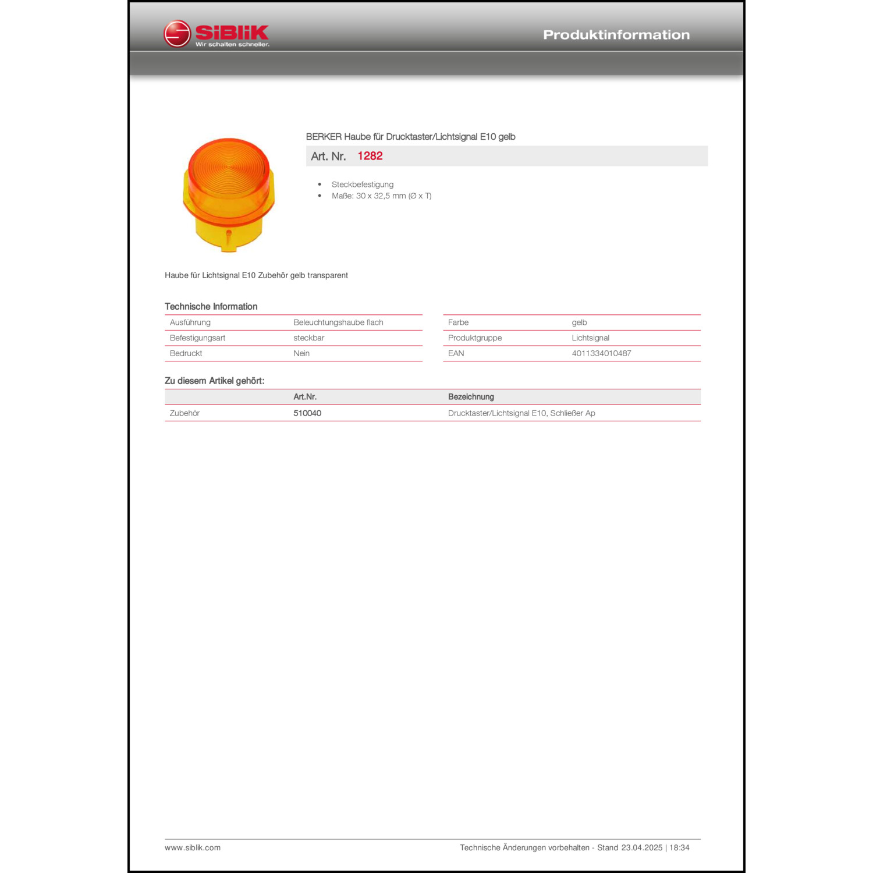Select the Bezeichnung column header
The width and height of the screenshot is (873, 873).
point(471,396)
